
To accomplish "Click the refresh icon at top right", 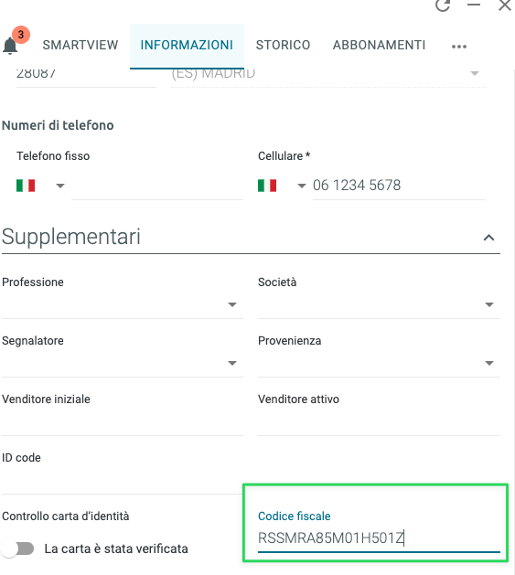I will (x=443, y=5).
